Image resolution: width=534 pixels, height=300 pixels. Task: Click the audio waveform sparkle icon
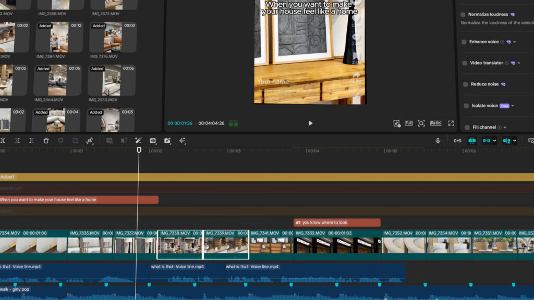(182, 141)
